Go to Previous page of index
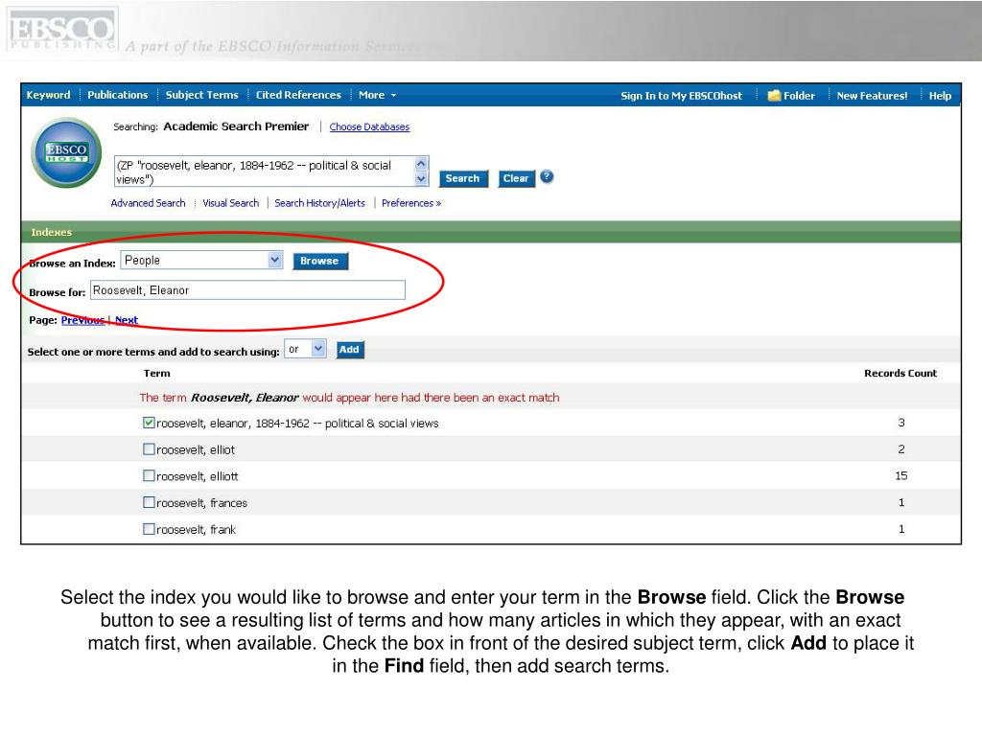This screenshot has width=982, height=736. (x=82, y=320)
